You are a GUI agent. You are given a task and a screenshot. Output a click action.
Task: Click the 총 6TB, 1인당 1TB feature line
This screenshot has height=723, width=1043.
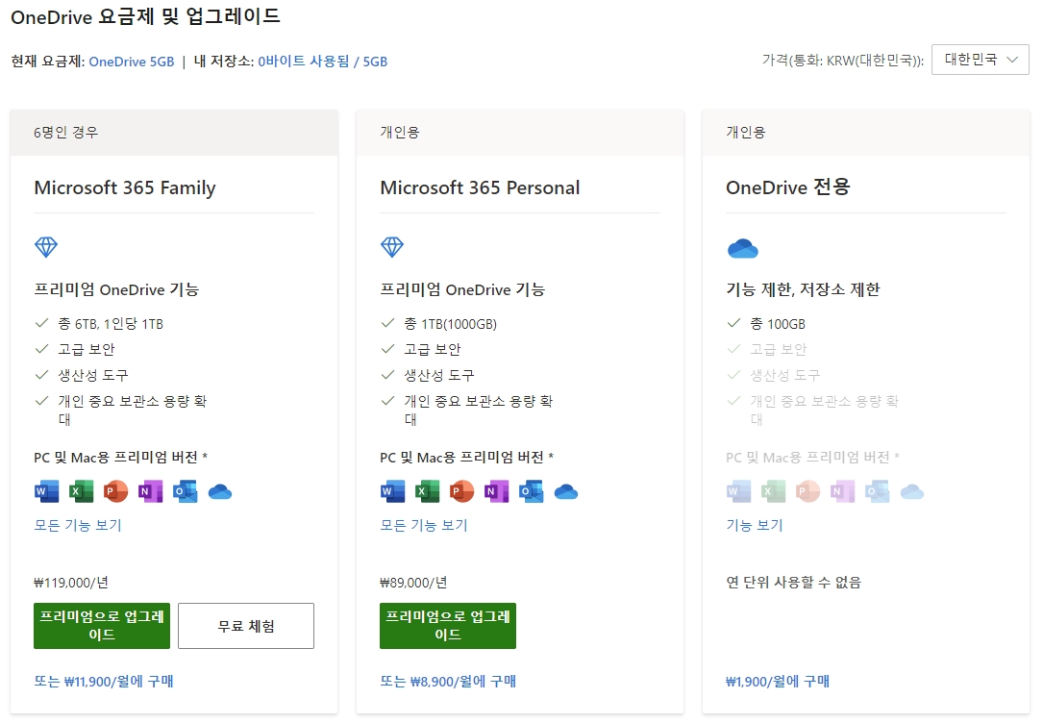pyautogui.click(x=111, y=324)
